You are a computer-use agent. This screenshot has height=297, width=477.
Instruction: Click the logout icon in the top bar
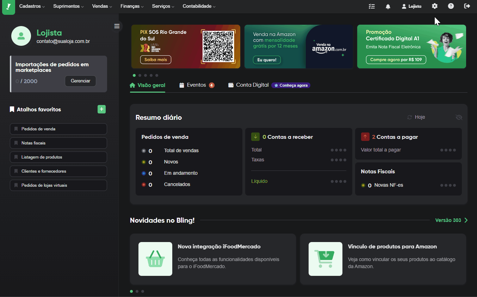click(x=467, y=6)
